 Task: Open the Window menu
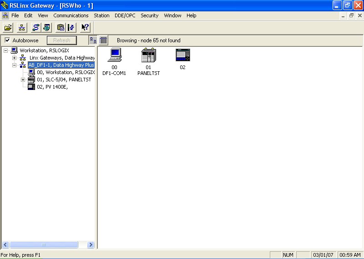pos(172,15)
